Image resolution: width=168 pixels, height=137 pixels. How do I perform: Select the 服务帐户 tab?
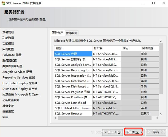58,33
